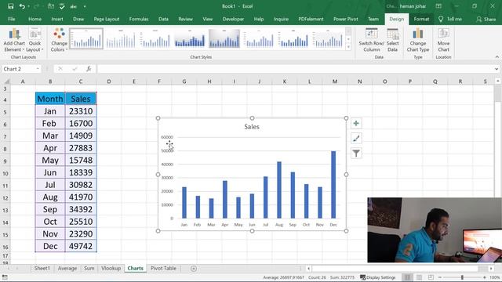Open the Power Pivot tab
The width and height of the screenshot is (502, 282).
(x=346, y=19)
